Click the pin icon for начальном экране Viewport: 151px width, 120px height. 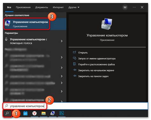[x=75, y=70]
